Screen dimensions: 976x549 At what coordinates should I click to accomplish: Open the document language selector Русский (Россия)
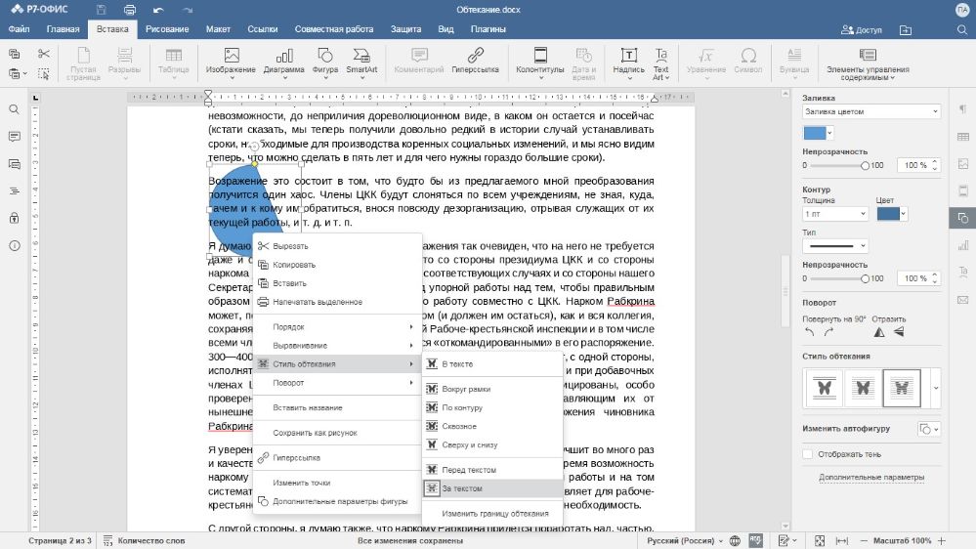(687, 540)
